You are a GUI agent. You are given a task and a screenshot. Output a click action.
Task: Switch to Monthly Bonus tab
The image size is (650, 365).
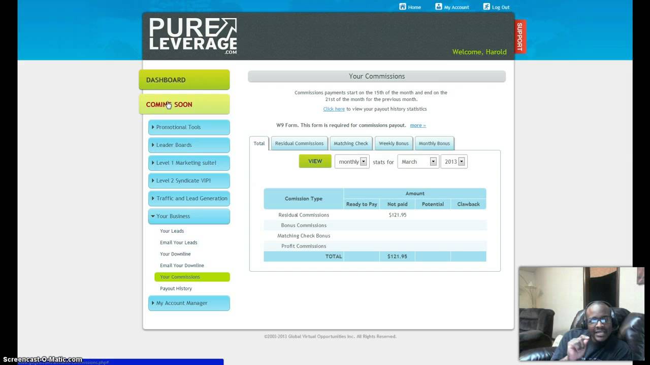(434, 143)
